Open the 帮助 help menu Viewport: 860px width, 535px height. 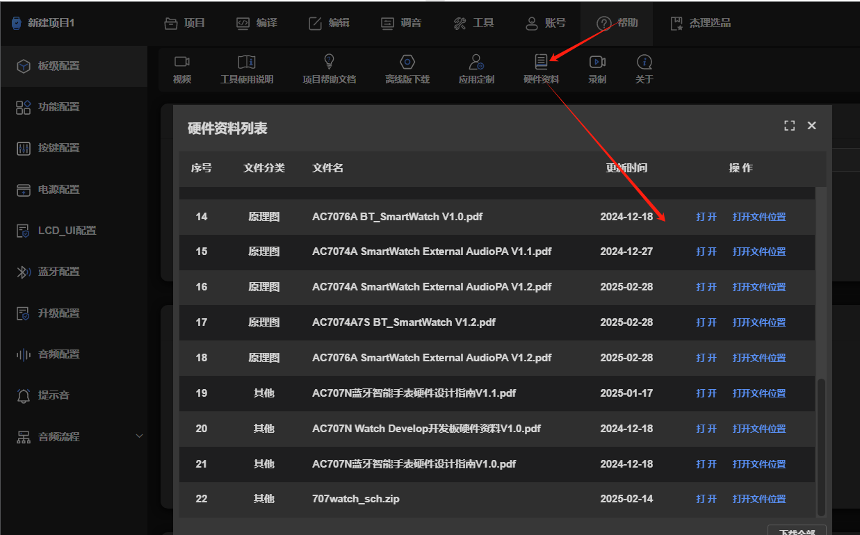point(618,23)
